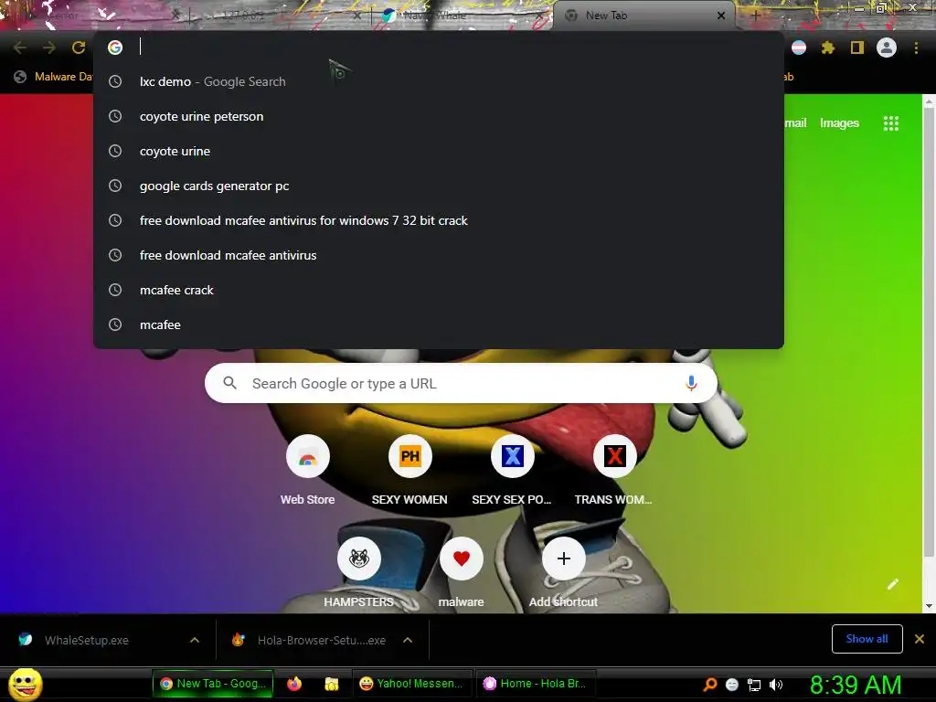Click the Images link
This screenshot has width=936, height=702.
click(x=839, y=123)
